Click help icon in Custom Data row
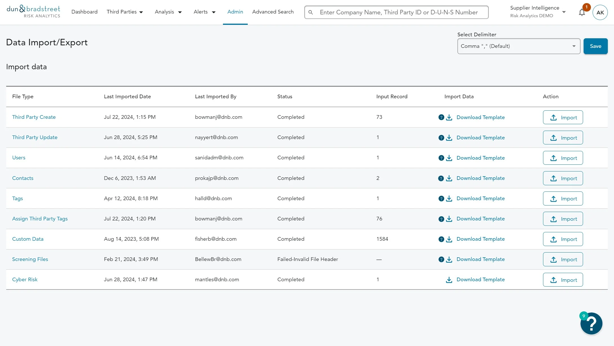The height and width of the screenshot is (346, 614). click(x=441, y=239)
